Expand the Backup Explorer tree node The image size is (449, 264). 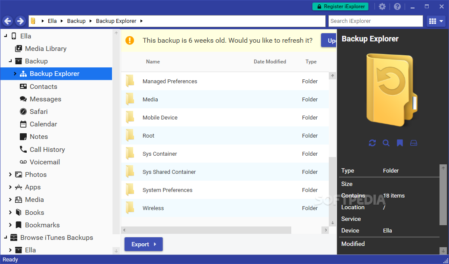pyautogui.click(x=15, y=74)
